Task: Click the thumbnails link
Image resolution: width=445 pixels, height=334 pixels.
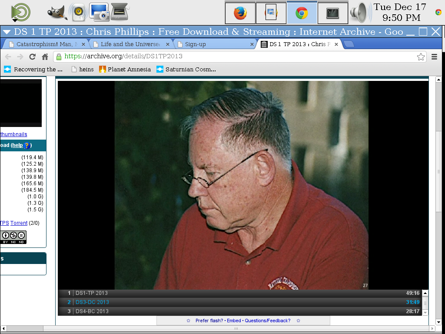Action: click(x=14, y=134)
